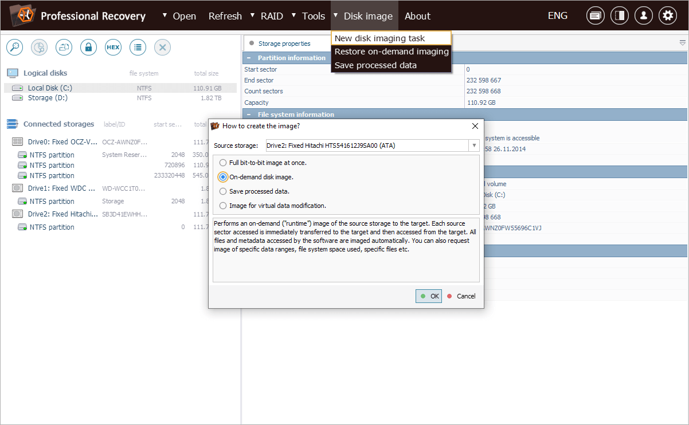Screen dimensions: 689x425
Task: Open settings with the gear icon
Action: (667, 16)
